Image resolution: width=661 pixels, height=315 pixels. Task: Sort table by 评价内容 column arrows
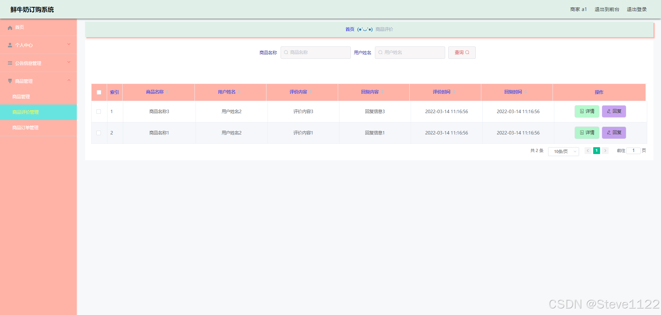(311, 92)
